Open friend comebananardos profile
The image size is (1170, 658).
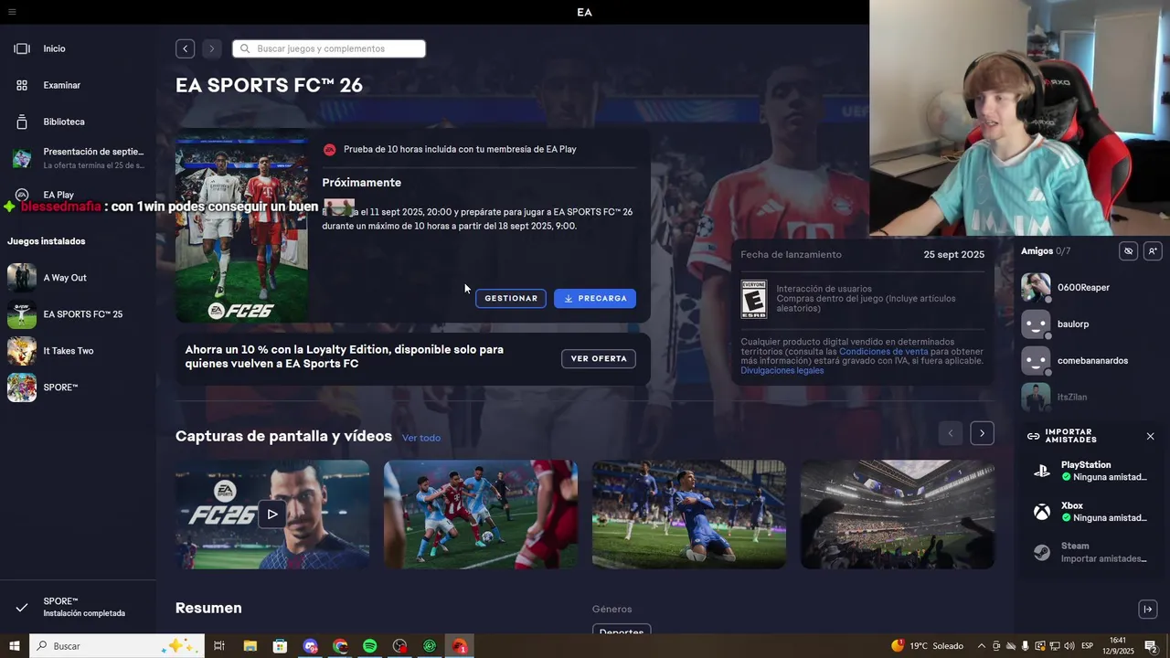coord(1092,361)
